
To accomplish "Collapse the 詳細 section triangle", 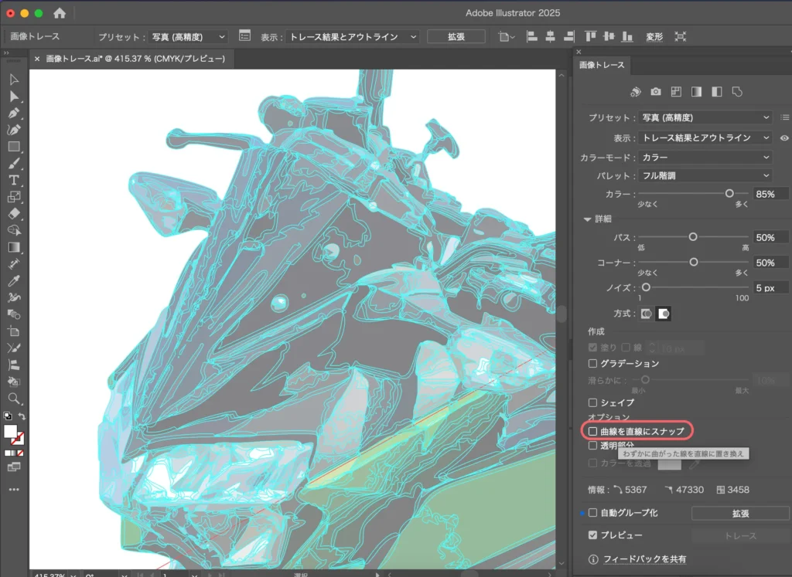I will tap(587, 219).
